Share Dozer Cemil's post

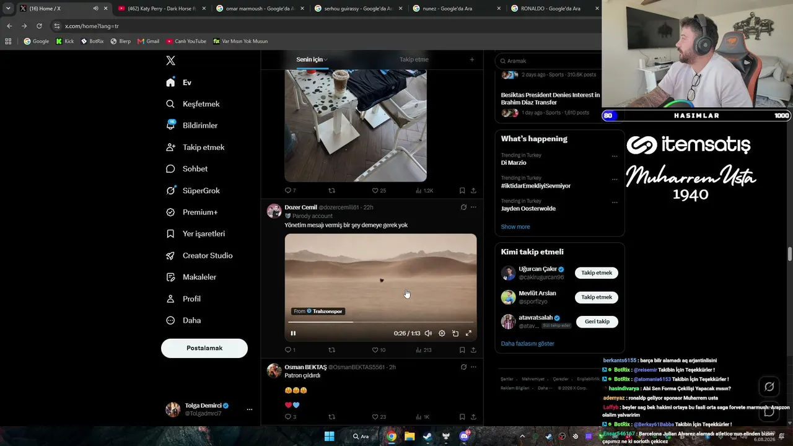coord(473,350)
